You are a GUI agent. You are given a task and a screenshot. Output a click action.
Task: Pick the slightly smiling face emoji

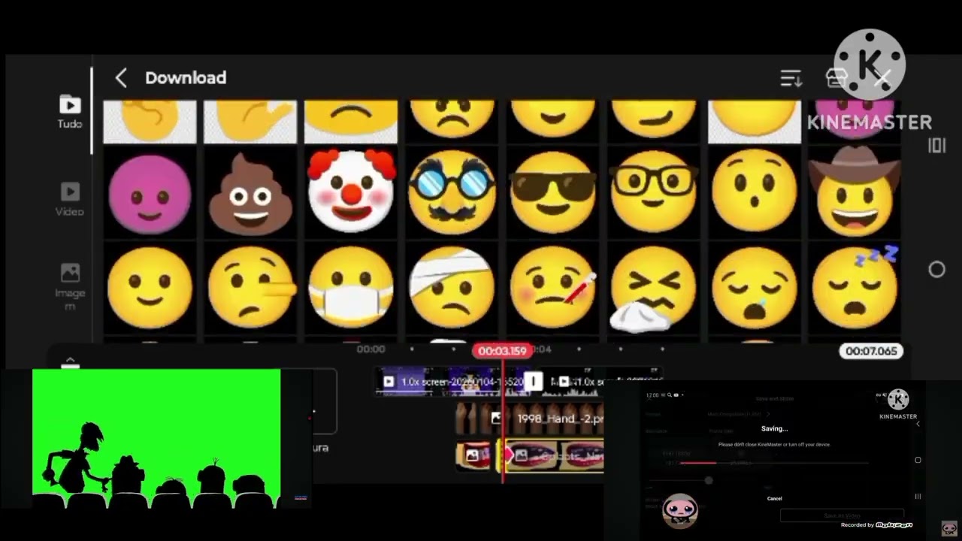pyautogui.click(x=150, y=289)
